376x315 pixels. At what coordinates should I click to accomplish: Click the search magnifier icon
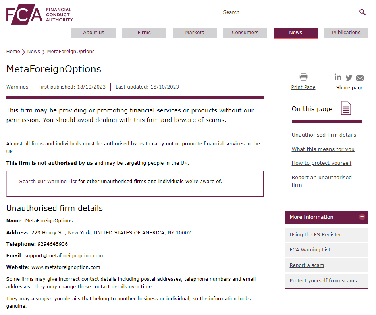pos(362,12)
